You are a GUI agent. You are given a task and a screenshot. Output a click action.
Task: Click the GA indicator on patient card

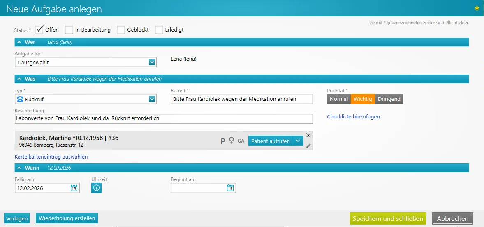point(241,141)
